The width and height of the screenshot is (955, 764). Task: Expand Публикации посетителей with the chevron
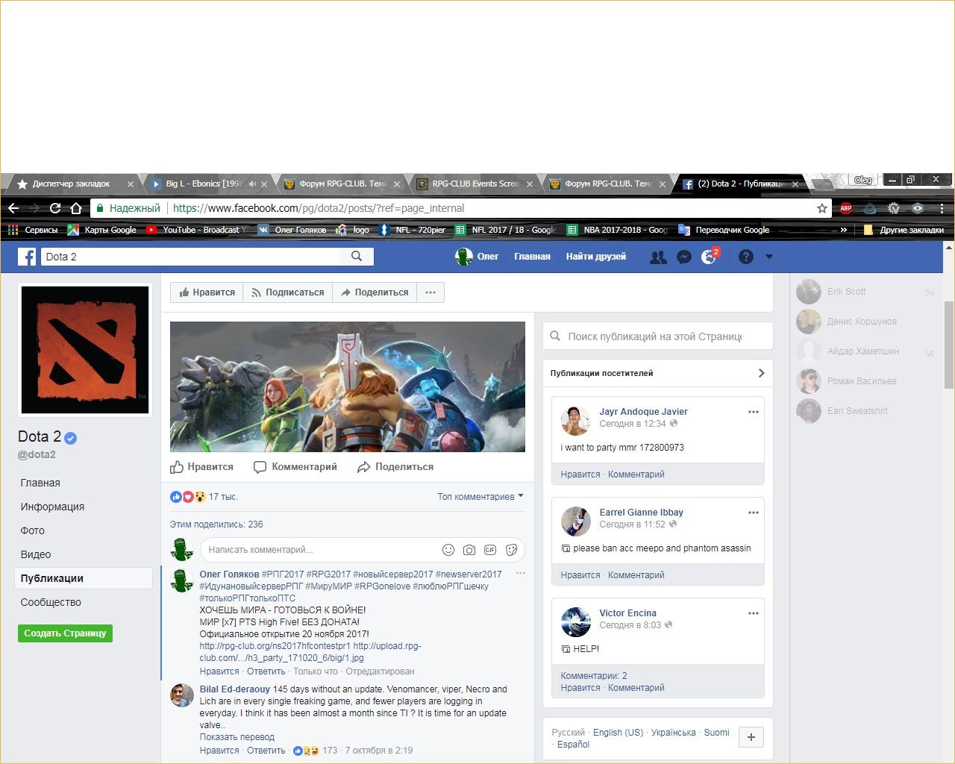[x=761, y=373]
